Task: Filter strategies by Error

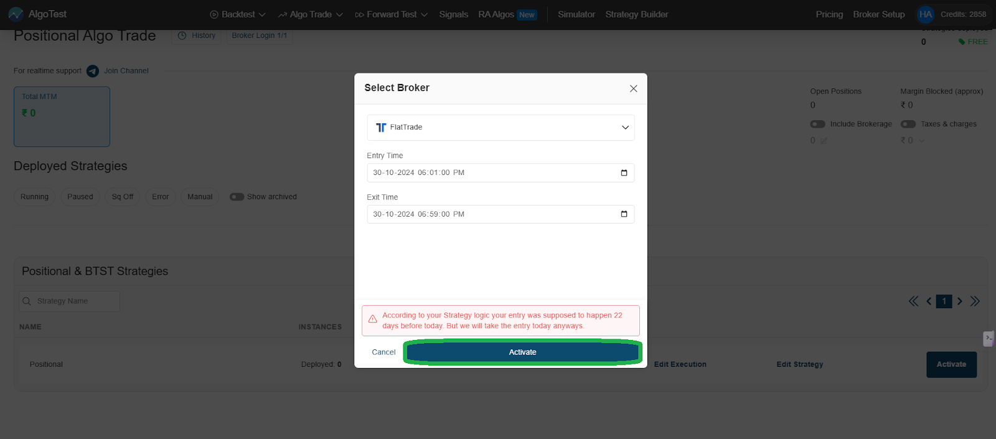Action: click(161, 197)
